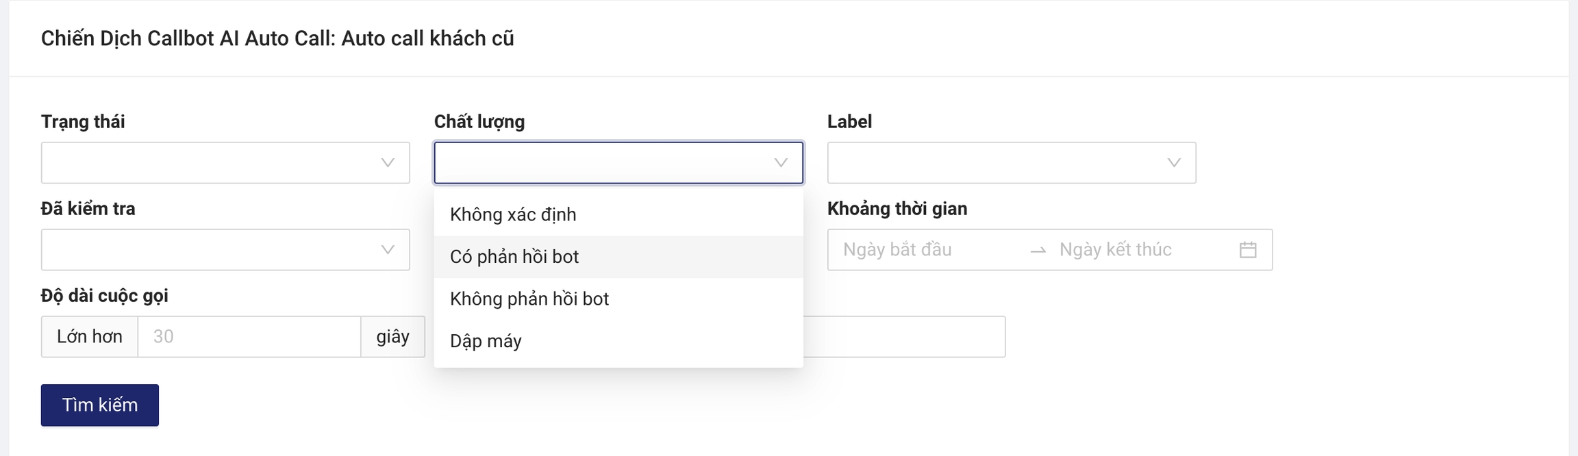Click the campaign title "Auto call khách cũ"

(x=427, y=38)
